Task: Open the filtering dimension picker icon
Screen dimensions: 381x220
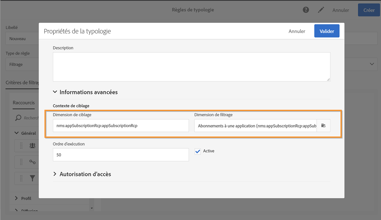Action: pos(323,126)
